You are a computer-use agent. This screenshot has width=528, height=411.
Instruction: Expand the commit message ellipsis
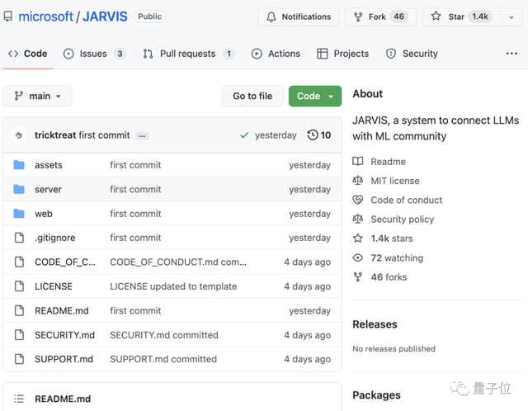coord(143,135)
